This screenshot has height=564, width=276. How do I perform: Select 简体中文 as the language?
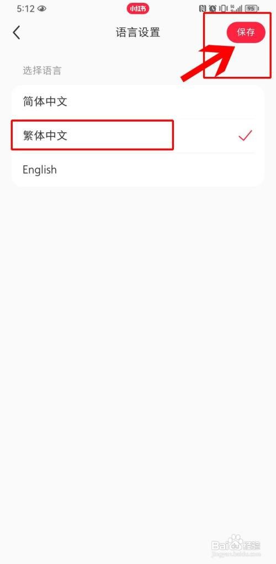coord(138,102)
